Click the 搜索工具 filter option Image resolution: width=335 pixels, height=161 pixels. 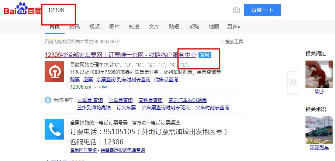[232, 41]
